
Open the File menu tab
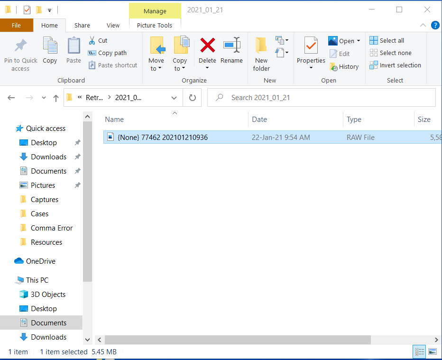[x=16, y=25]
